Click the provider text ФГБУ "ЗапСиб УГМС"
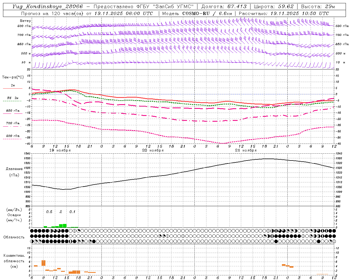 pyautogui.click(x=165, y=7)
